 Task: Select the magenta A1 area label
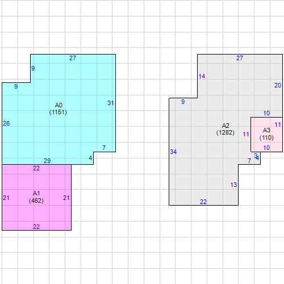pos(36,193)
